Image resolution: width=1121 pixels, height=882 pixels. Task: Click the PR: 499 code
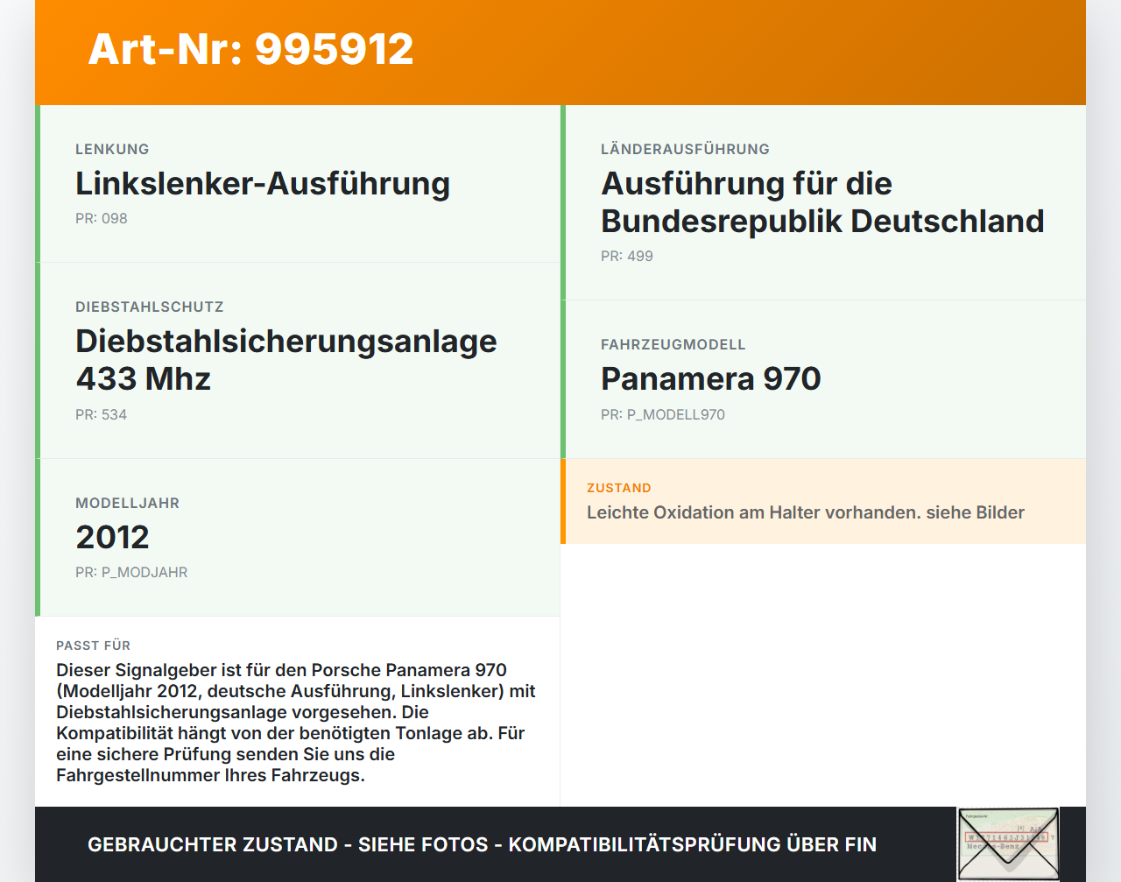click(627, 256)
